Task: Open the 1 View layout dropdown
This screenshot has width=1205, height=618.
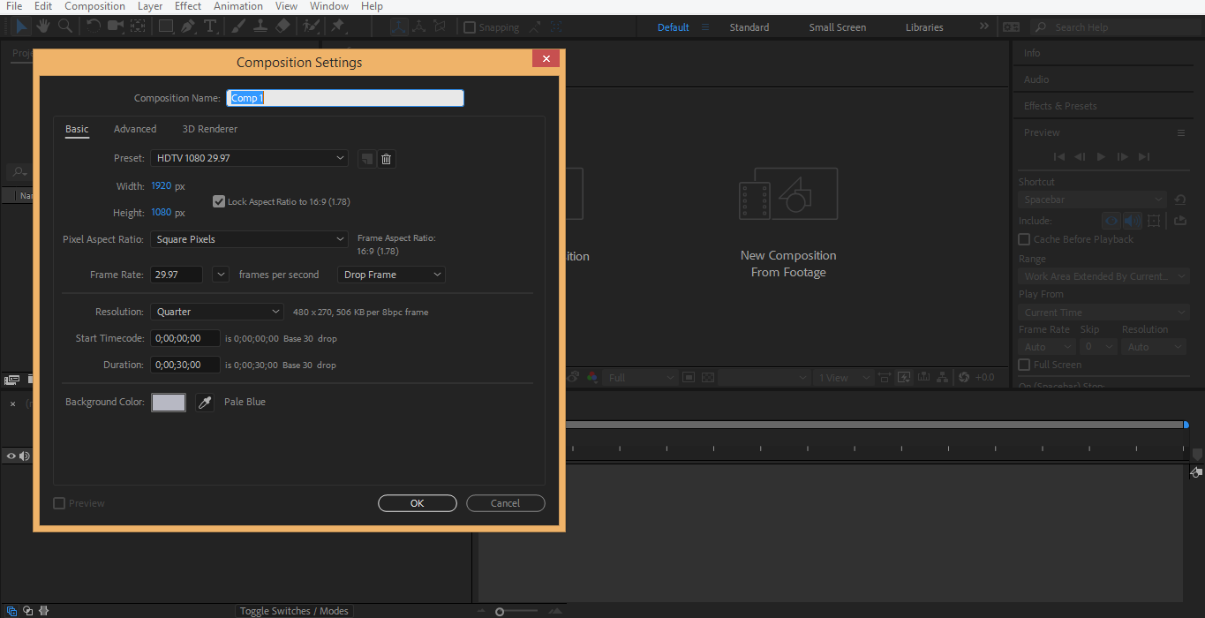Action: click(x=842, y=377)
